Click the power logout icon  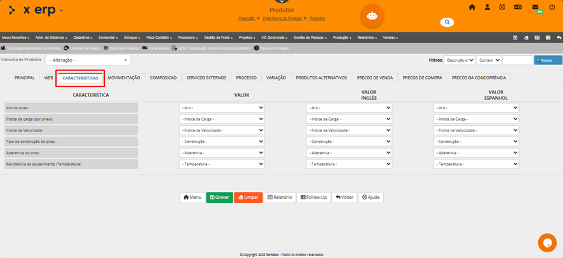[552, 7]
